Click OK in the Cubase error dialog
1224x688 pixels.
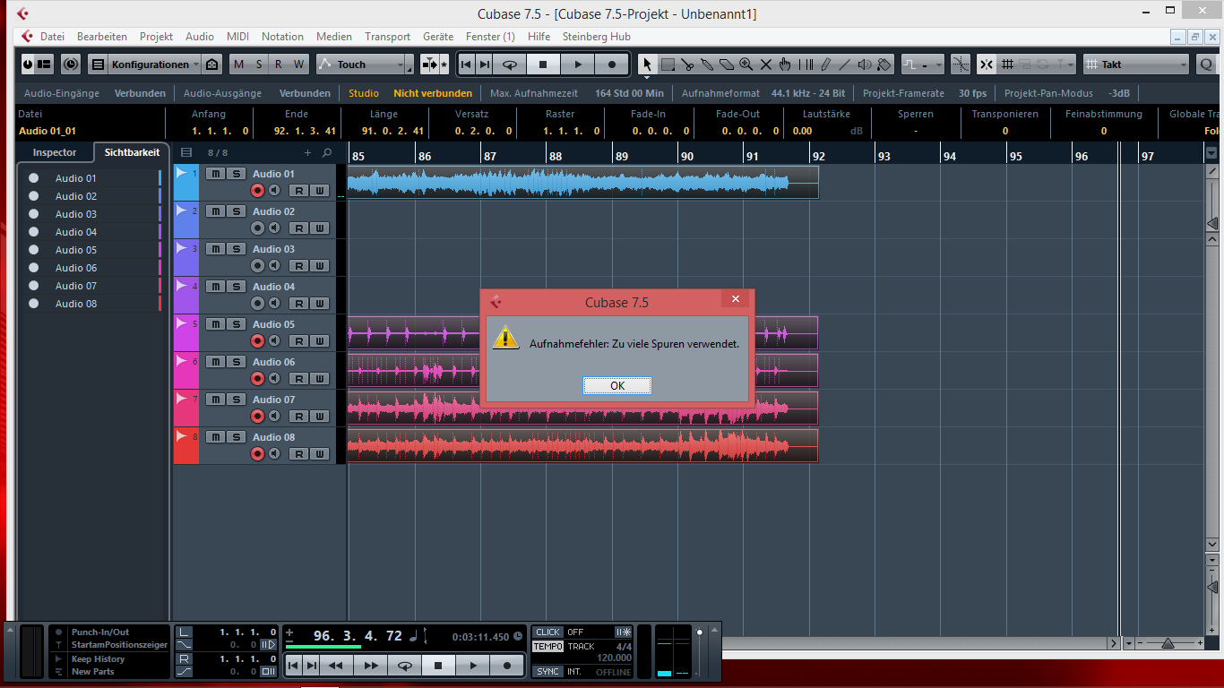point(617,386)
